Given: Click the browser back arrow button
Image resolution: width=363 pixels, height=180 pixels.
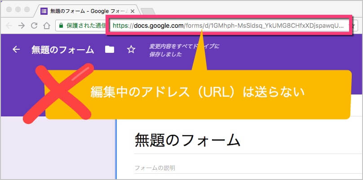Looking at the screenshot, I should [9, 26].
